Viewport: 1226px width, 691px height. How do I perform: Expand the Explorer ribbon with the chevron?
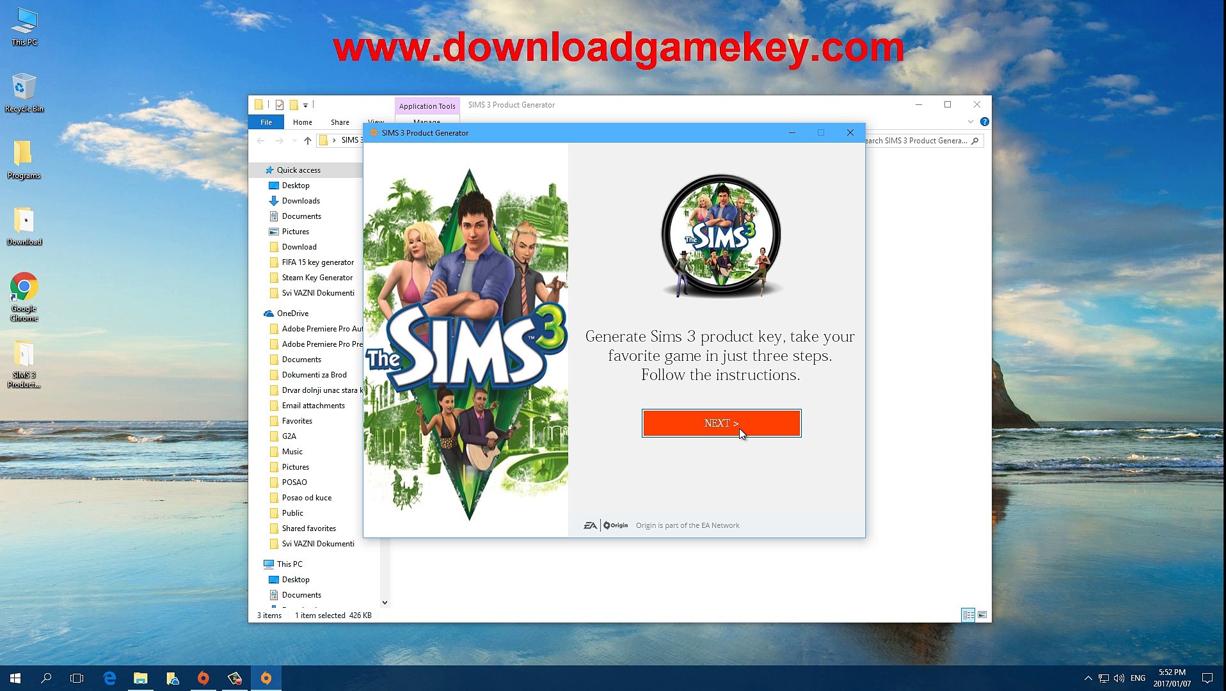(x=971, y=122)
